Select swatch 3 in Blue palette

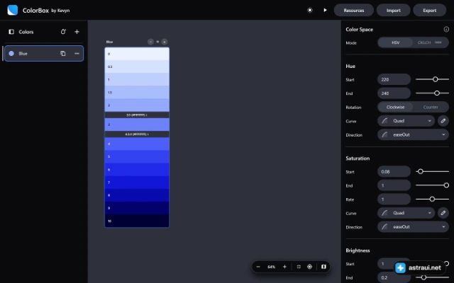pyautogui.click(x=137, y=125)
